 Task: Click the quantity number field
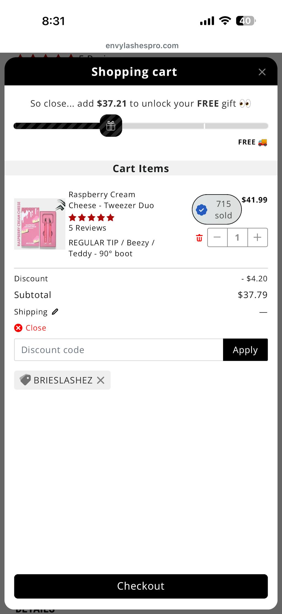pyautogui.click(x=237, y=237)
